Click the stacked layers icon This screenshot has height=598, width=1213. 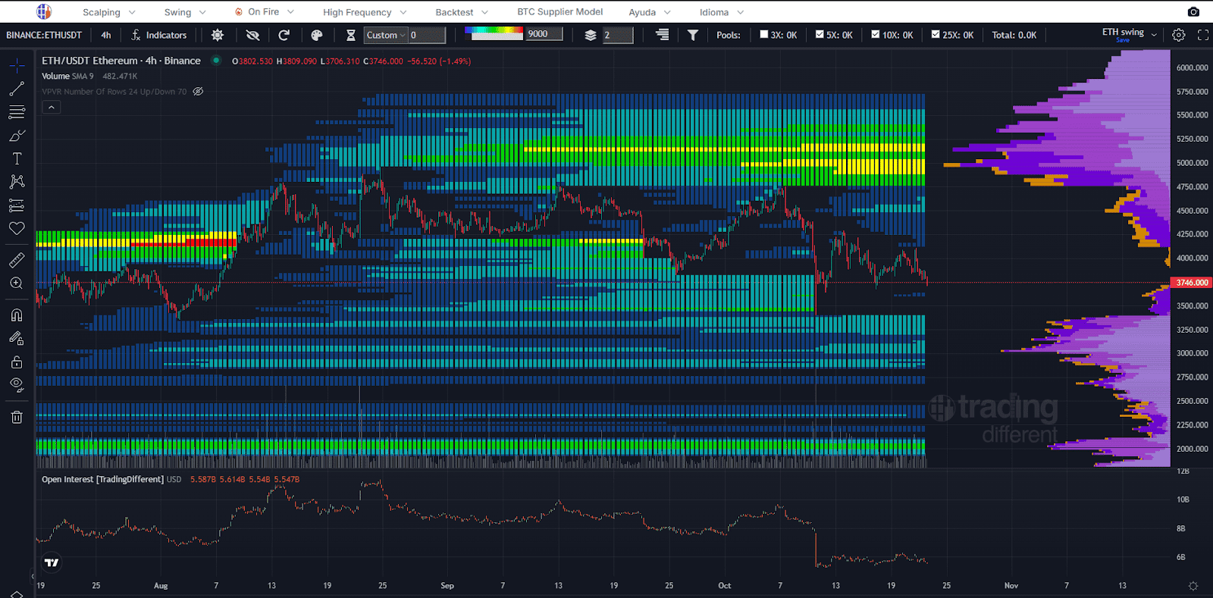591,35
